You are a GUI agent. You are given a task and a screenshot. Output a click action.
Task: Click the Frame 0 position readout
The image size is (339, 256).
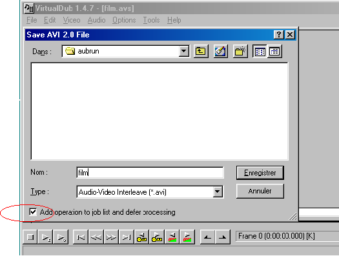point(287,236)
